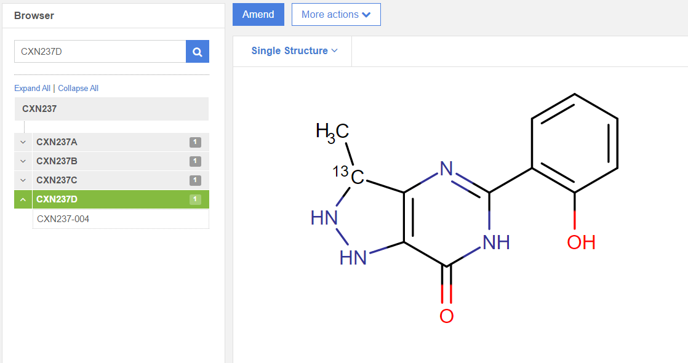Click the Collapse All link
This screenshot has width=688, height=363.
78,88
